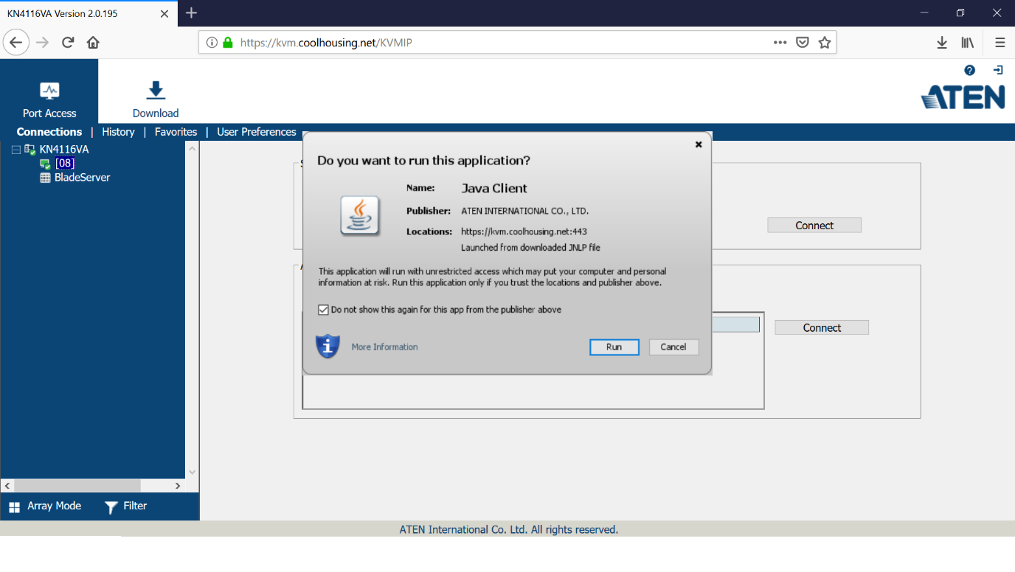
Task: Open the Firefox hamburger menu
Action: coord(1000,43)
